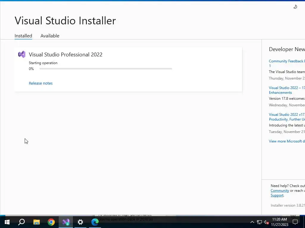
Task: Open Visual Studio 2022 Enhancements article
Action: coord(287,90)
